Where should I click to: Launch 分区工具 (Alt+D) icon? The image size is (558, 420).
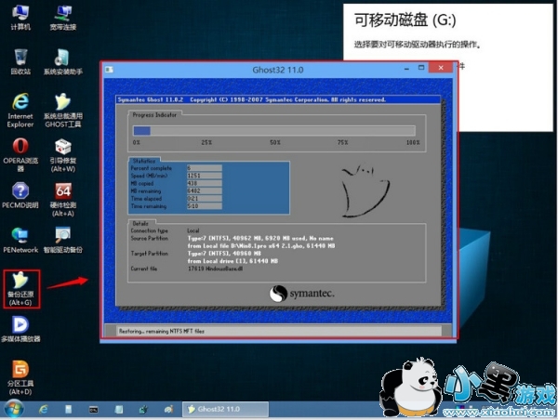click(20, 377)
